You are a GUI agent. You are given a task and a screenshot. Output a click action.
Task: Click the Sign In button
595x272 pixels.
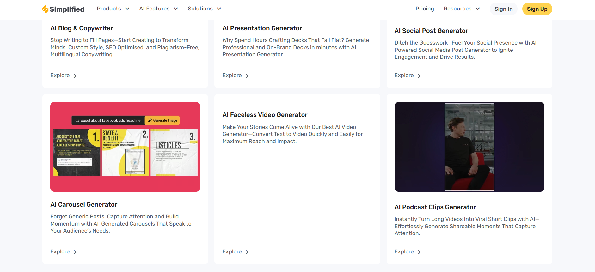point(503,9)
